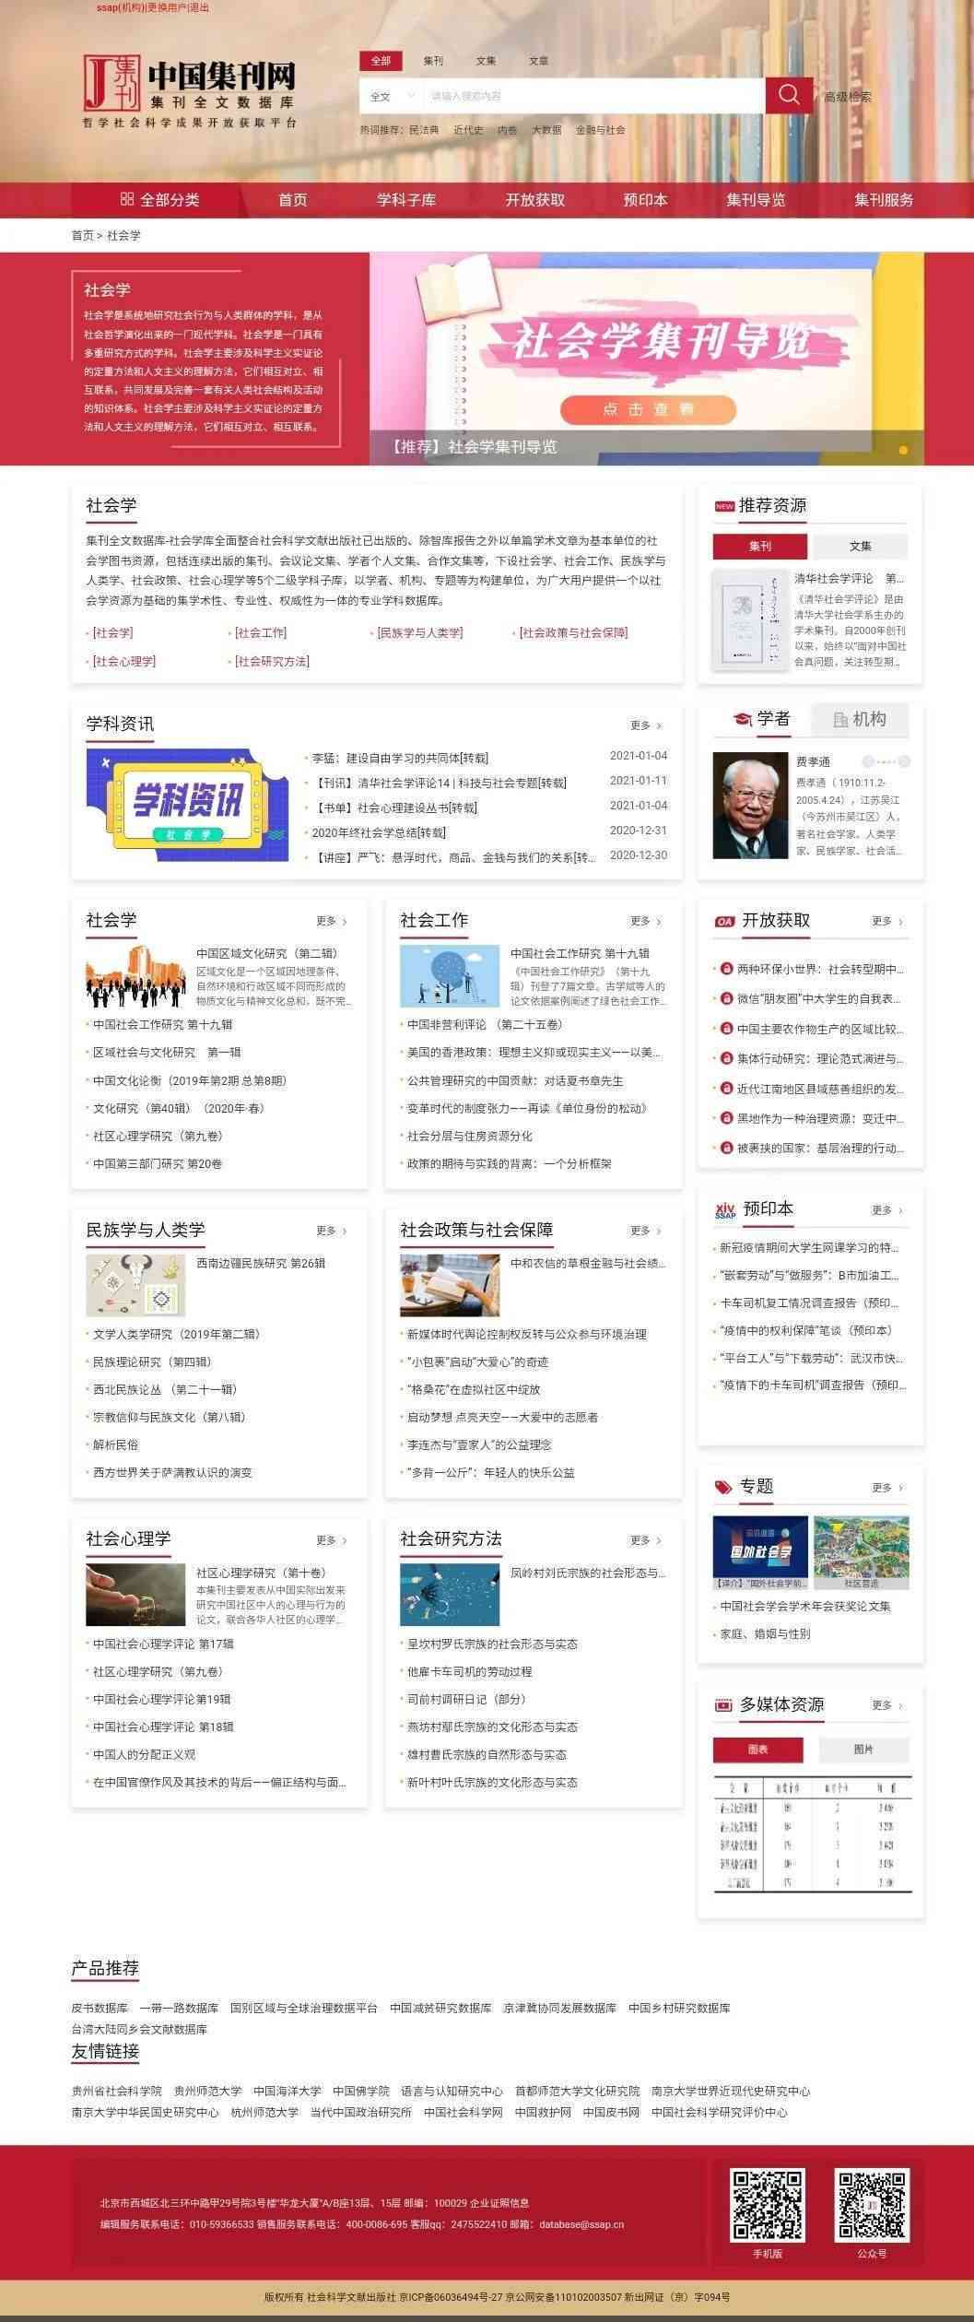Open the [社会工作] category link
This screenshot has width=974, height=2322.
click(x=260, y=632)
